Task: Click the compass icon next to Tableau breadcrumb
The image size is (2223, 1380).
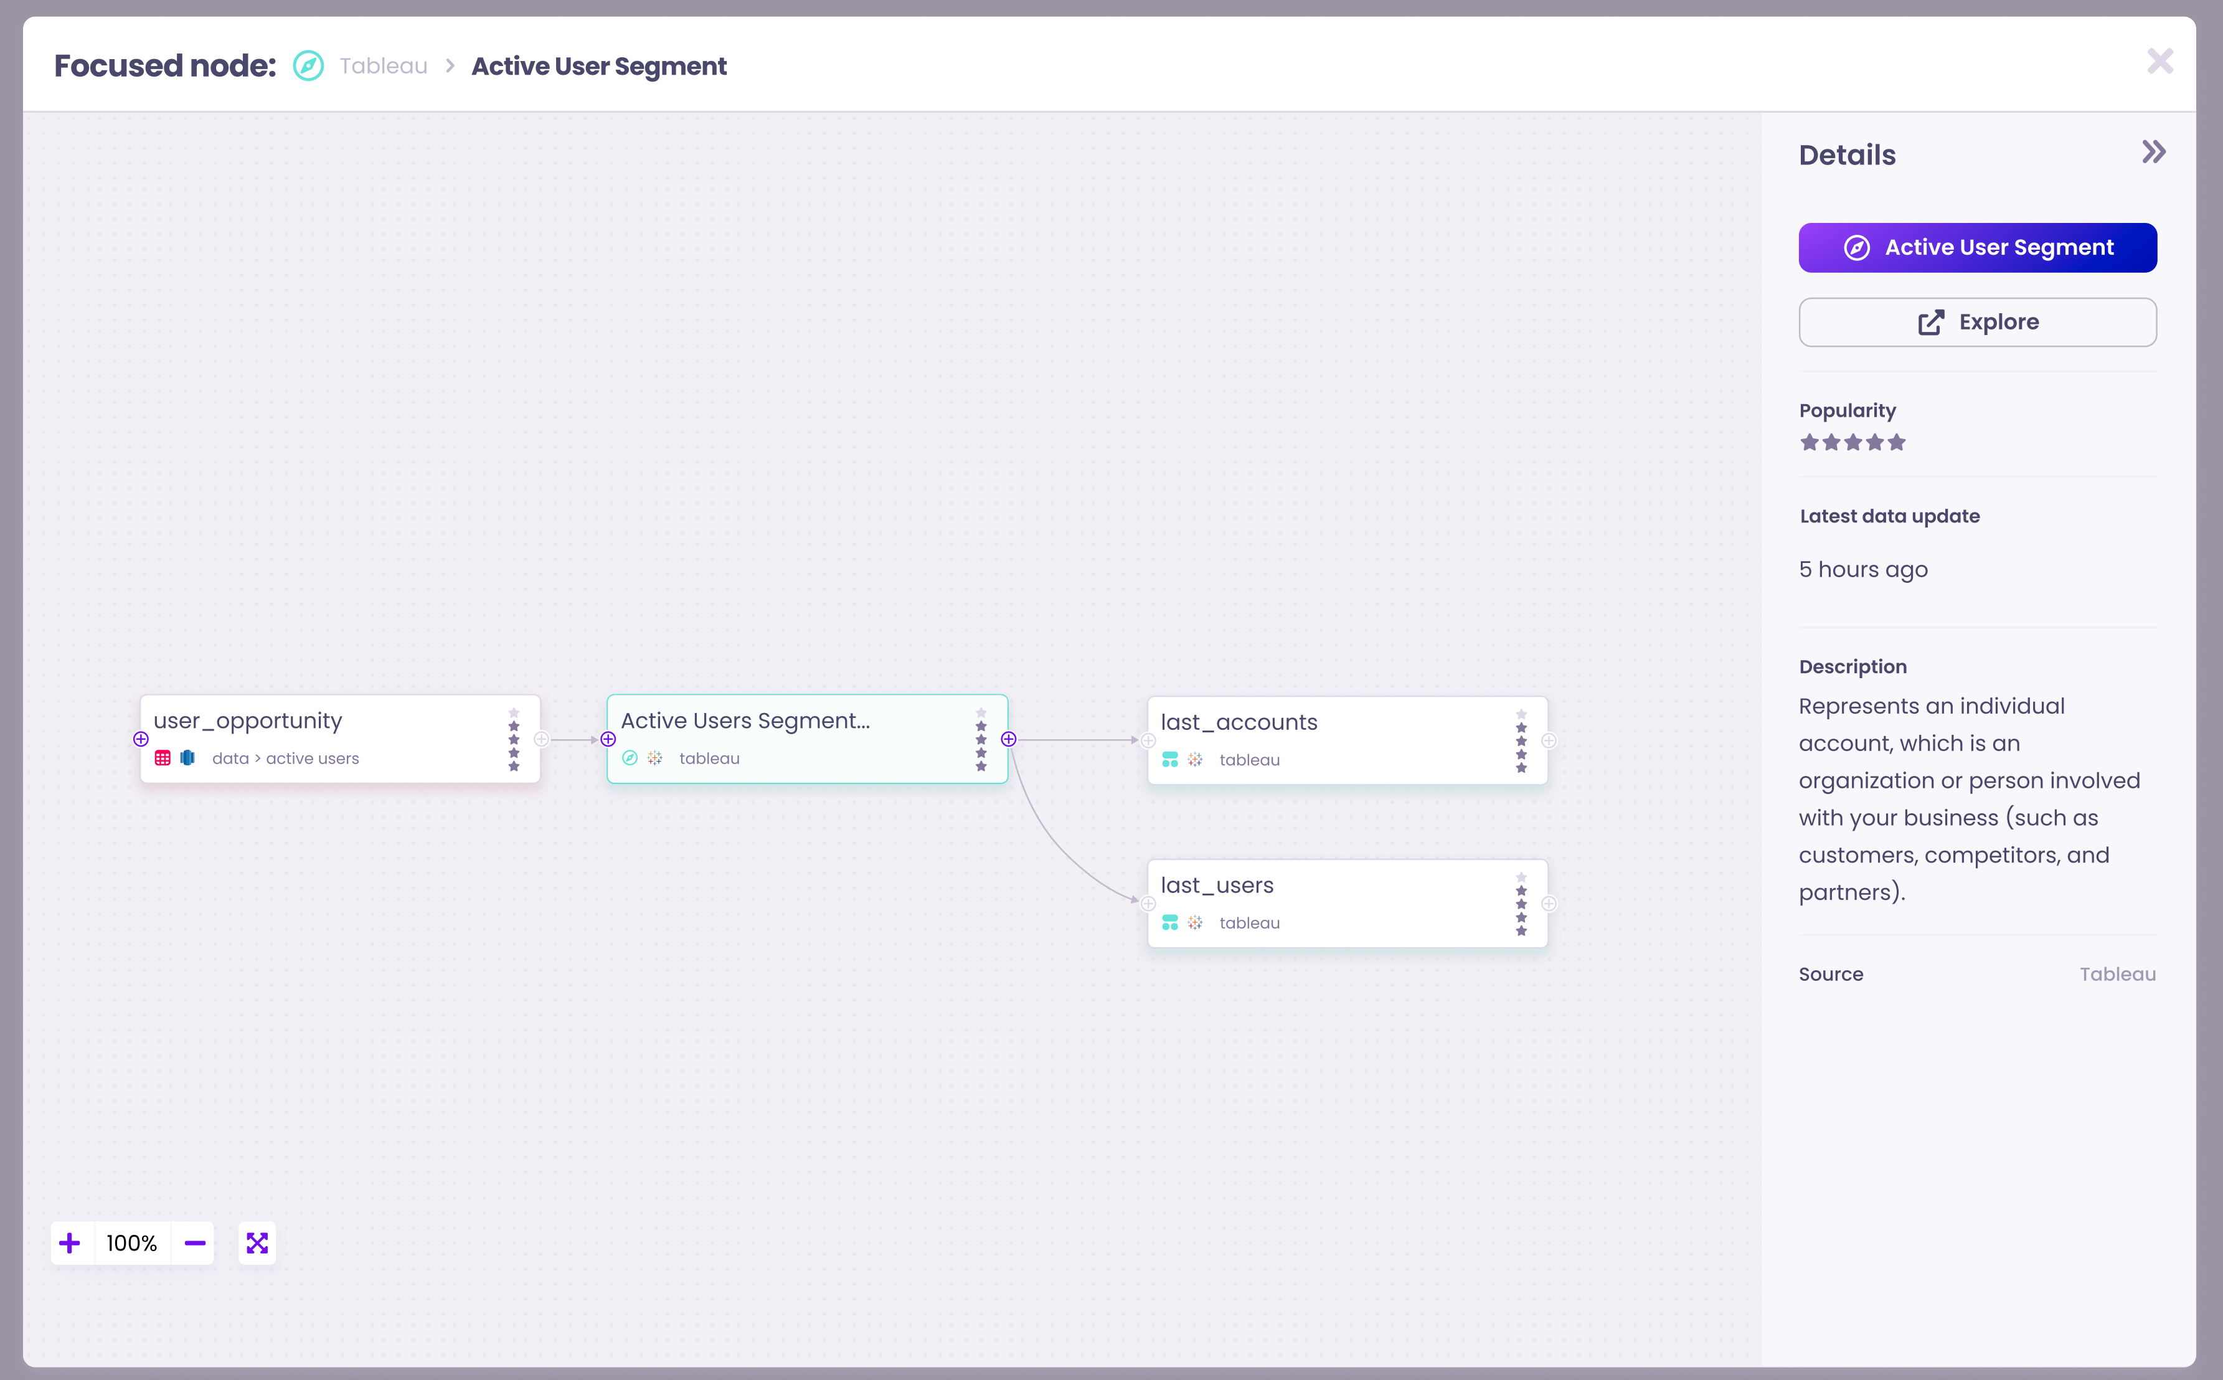Action: 308,66
